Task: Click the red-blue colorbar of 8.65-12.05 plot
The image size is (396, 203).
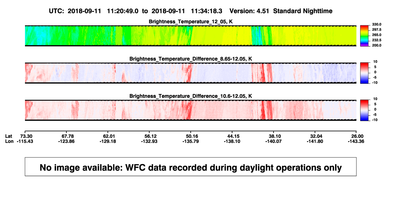Action: (365, 73)
